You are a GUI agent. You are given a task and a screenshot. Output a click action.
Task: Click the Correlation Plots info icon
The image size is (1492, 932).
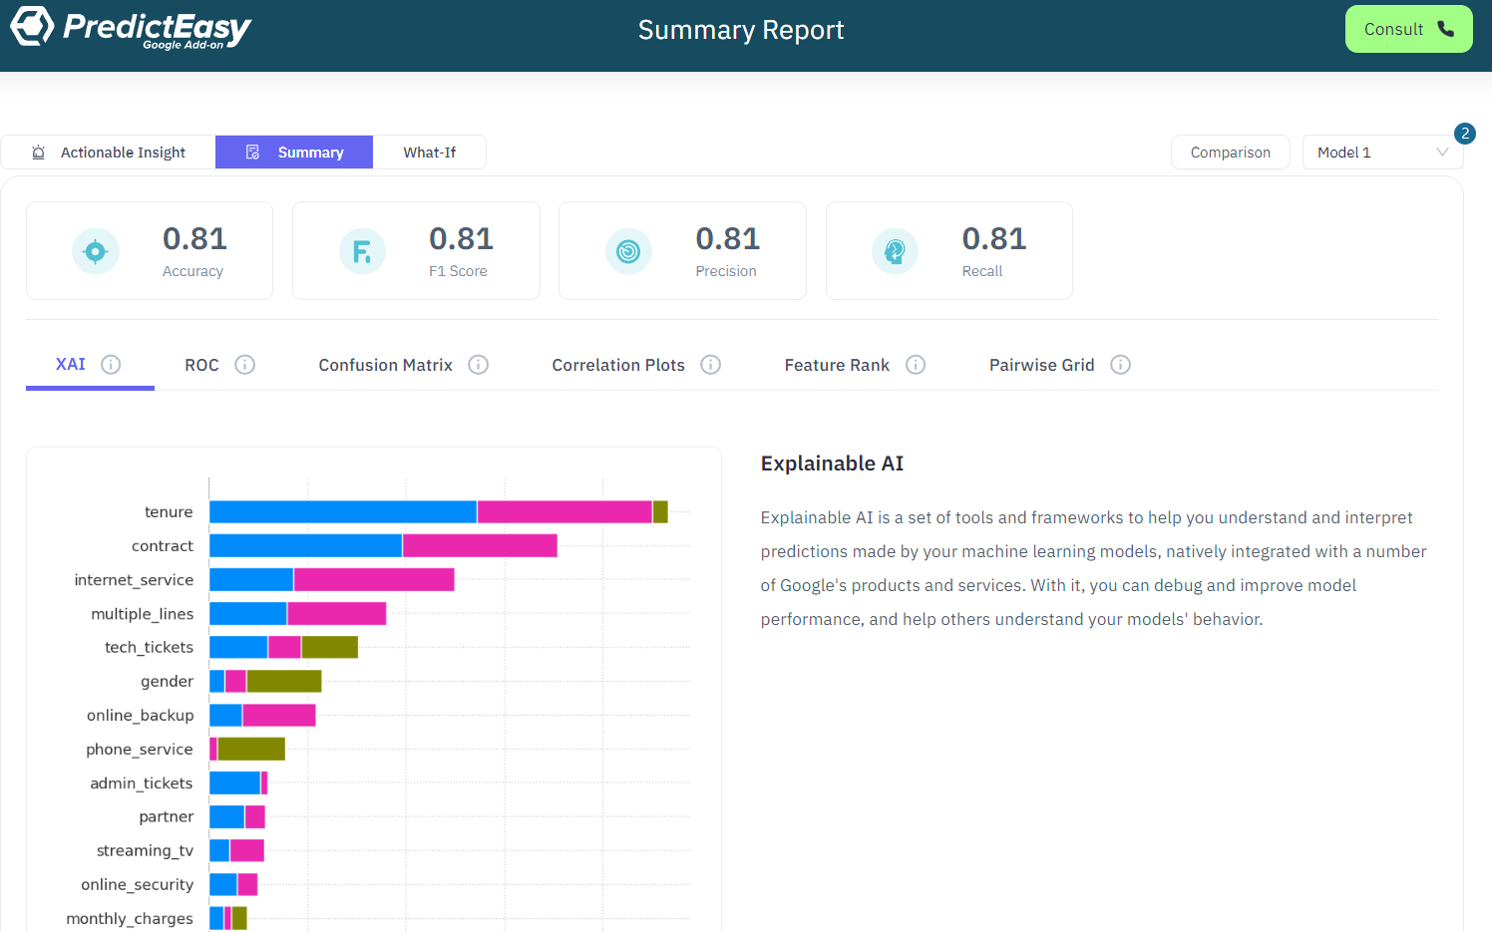point(710,365)
